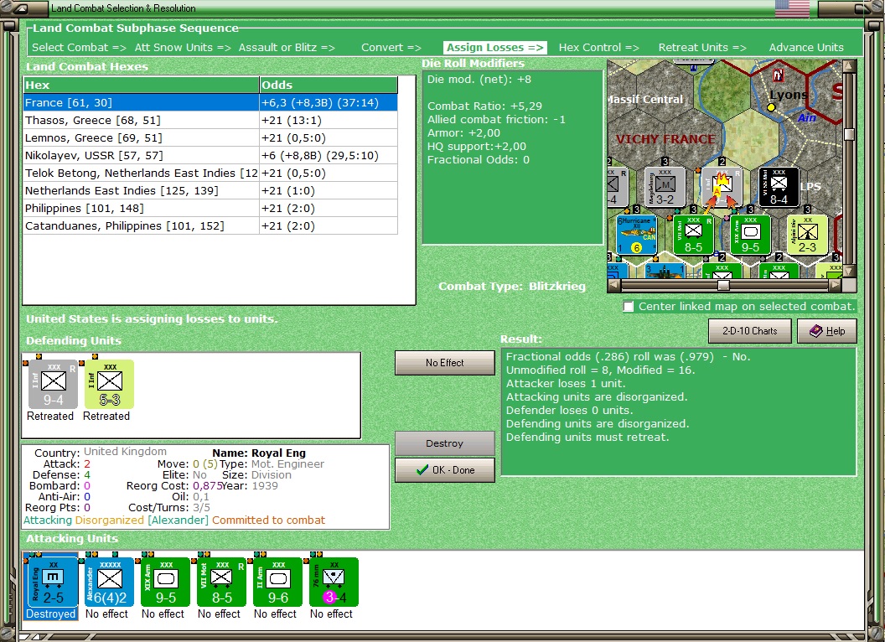The image size is (885, 642).
Task: Click the 76mm 3-4 artillery counter
Action: 332,582
